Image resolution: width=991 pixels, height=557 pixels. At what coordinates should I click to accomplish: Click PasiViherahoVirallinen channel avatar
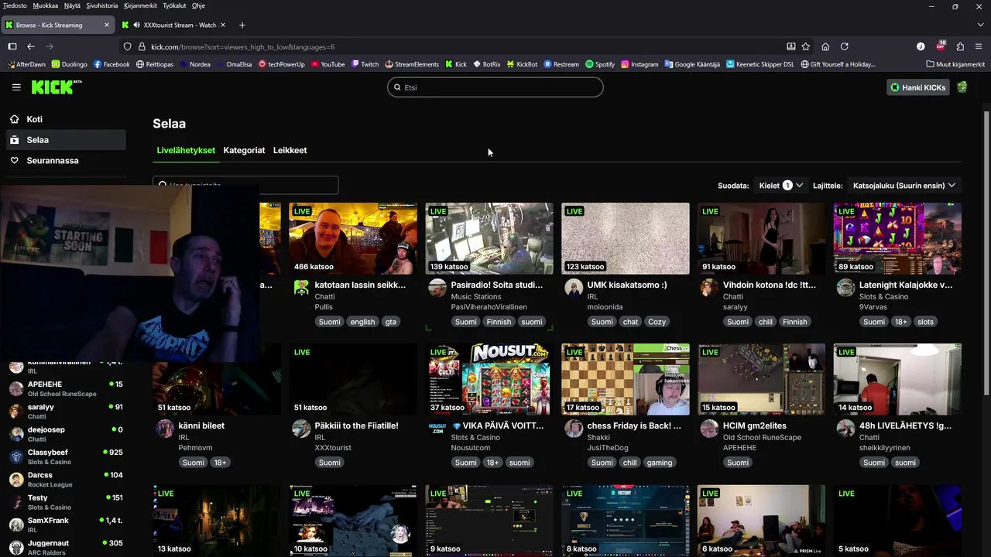point(437,288)
